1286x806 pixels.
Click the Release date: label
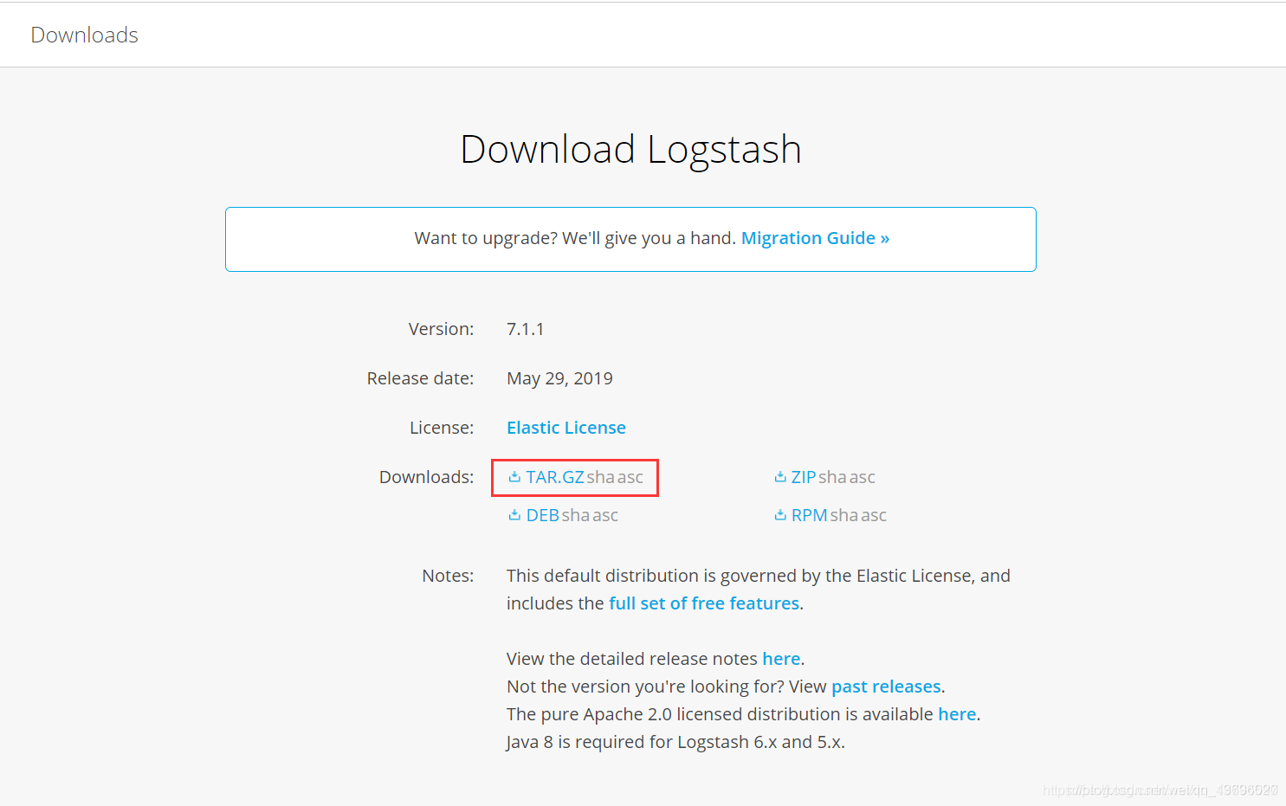420,378
